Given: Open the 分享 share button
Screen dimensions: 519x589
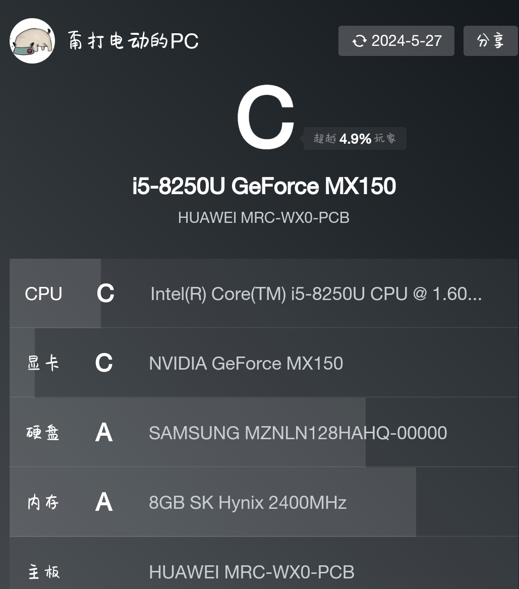Looking at the screenshot, I should coord(490,41).
